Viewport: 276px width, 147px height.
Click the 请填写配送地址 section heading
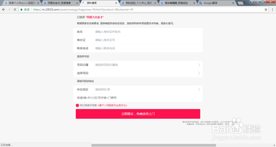click(x=85, y=81)
